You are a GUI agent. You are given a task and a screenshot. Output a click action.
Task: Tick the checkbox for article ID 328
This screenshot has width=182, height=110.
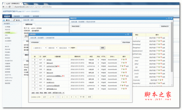[x=44, y=63]
